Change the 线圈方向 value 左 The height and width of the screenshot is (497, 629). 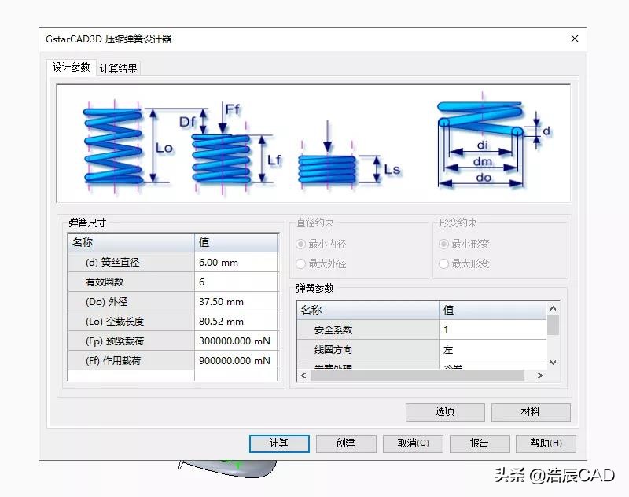(493, 349)
